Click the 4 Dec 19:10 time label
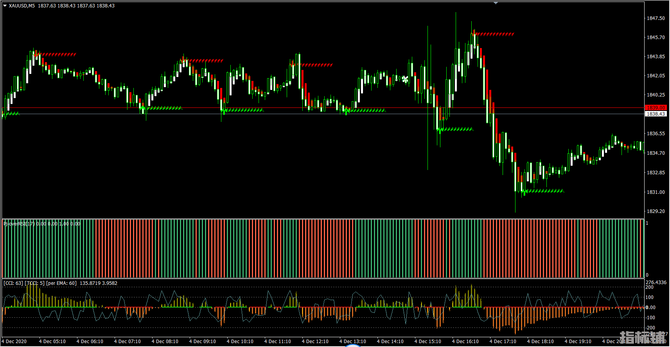 tap(578, 342)
